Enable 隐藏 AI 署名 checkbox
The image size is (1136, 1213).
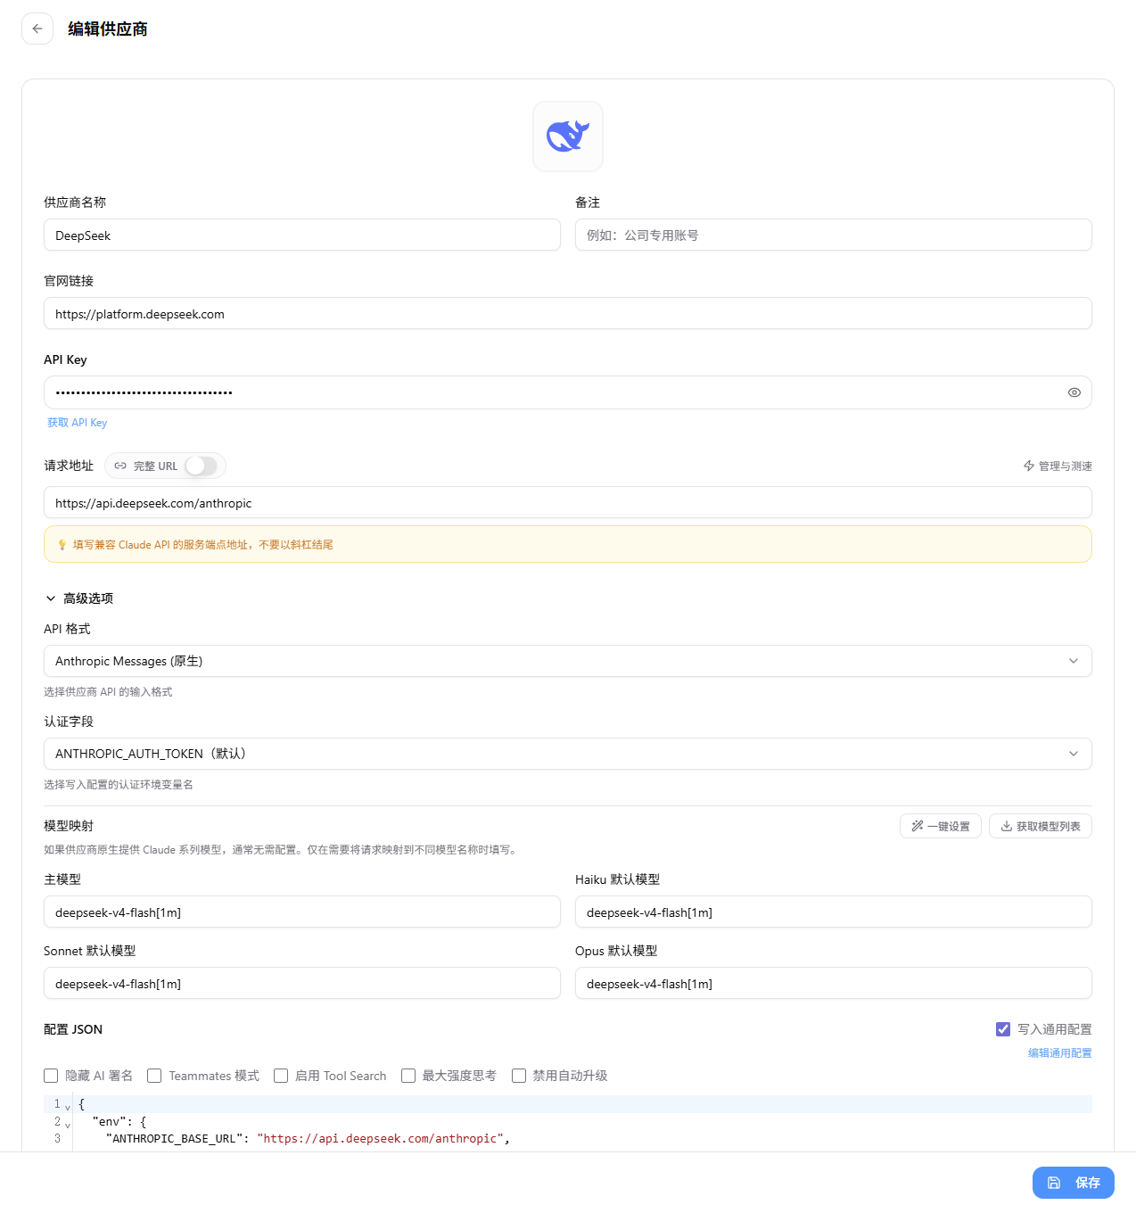click(x=51, y=1076)
